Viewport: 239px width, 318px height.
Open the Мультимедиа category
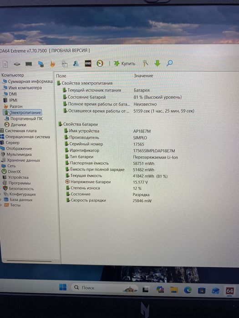16,154
